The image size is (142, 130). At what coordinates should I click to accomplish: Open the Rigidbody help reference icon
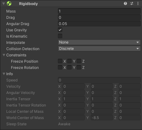point(125,3)
